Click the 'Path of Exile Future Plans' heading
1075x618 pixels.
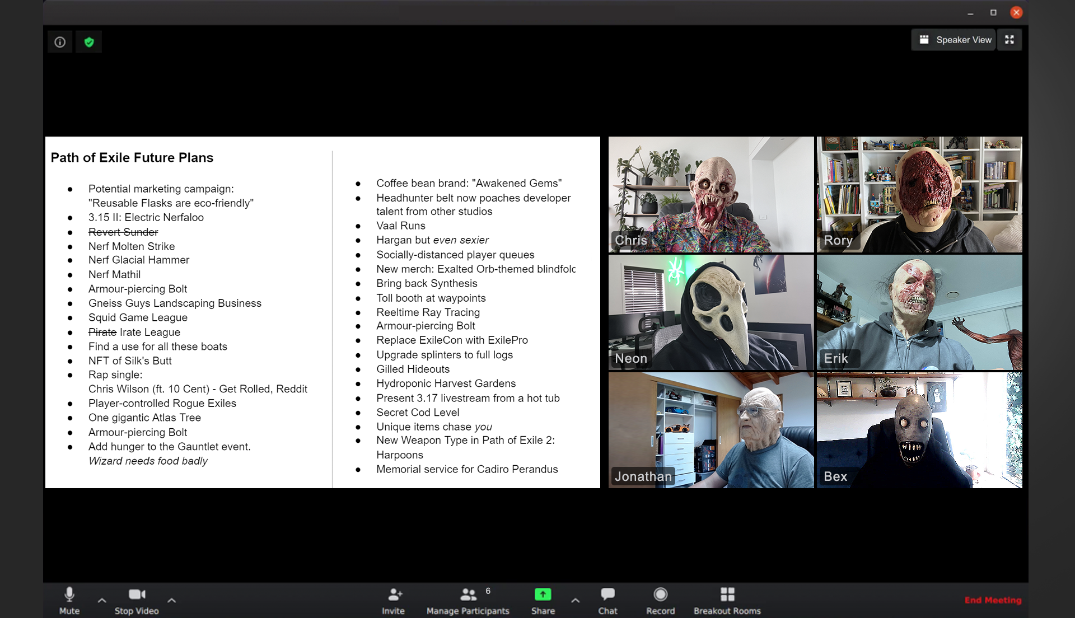coord(132,158)
